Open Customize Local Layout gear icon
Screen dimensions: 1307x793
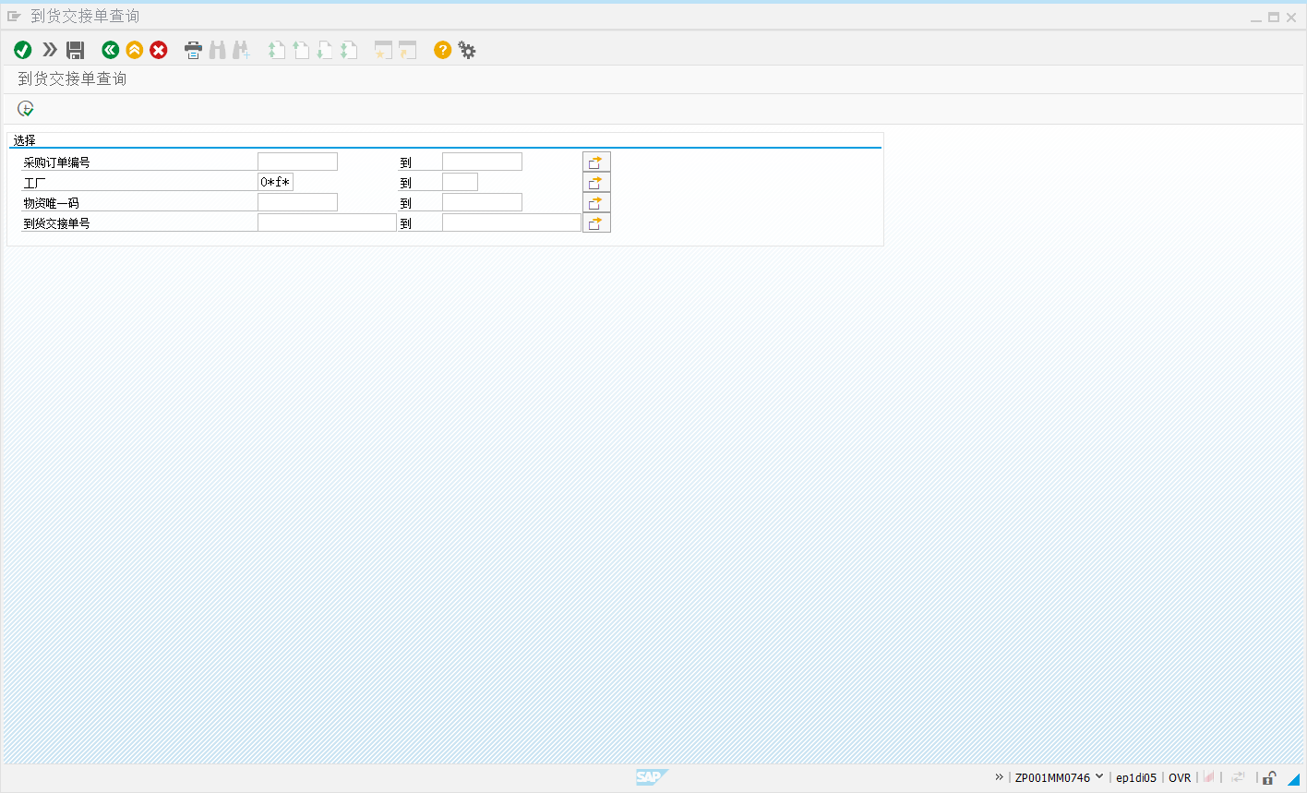(467, 50)
